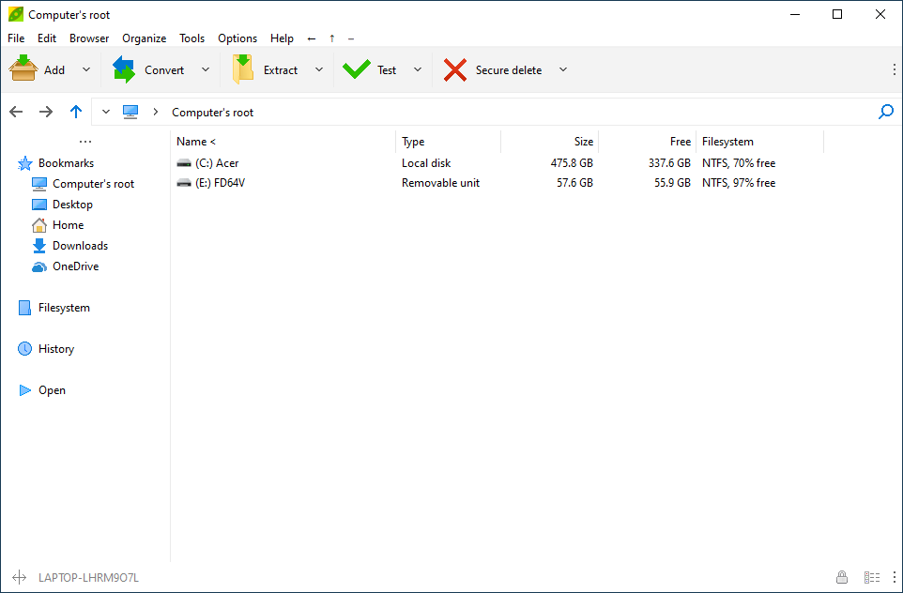Screen dimensions: 903x593
Task: Click the Bookmarks star icon
Action: [x=24, y=163]
